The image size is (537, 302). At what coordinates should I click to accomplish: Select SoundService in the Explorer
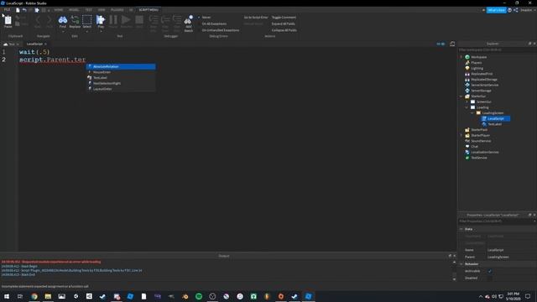pos(481,141)
